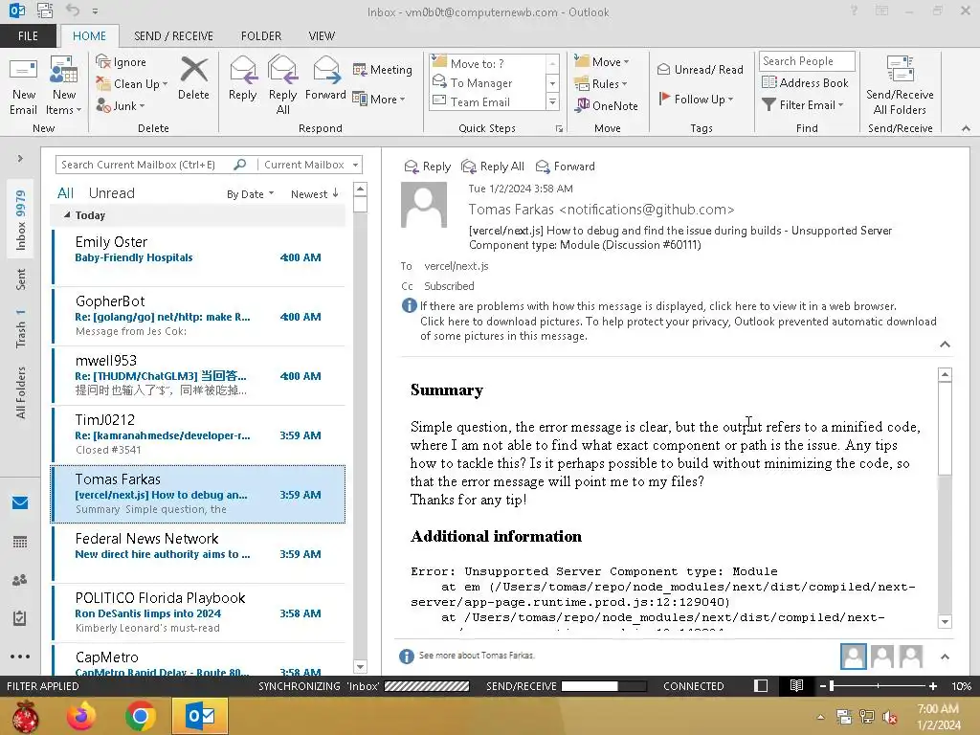The height and width of the screenshot is (735, 980).
Task: Open the New Items menu
Action: pos(63,87)
